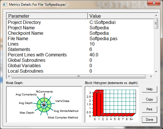This screenshot has height=129, width=163.
Task: Click the window title bar icon
Action: click(x=5, y=5)
